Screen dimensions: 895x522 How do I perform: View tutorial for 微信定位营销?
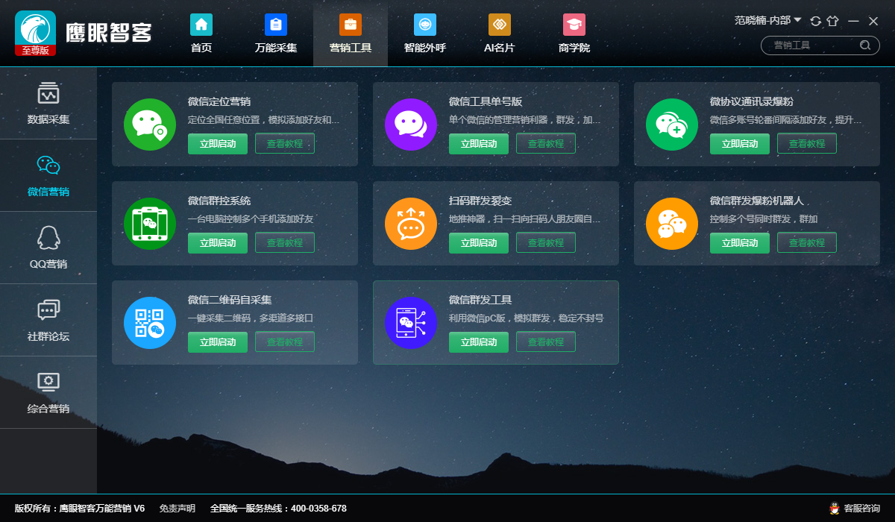tap(285, 143)
